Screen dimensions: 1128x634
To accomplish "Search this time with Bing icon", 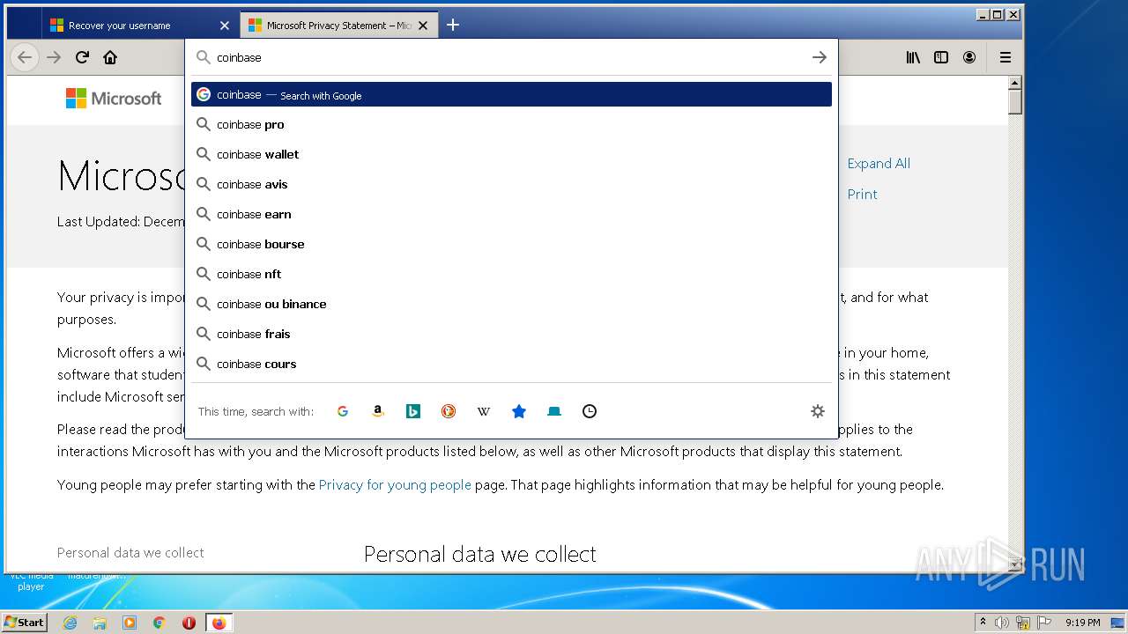I will click(413, 411).
